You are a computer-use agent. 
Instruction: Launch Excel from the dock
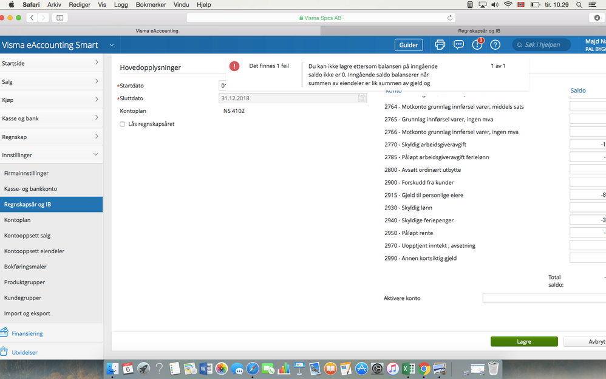pos(408,369)
